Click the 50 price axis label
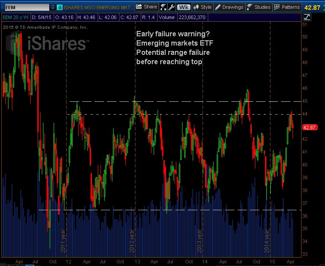Image resolution: width=325 pixels, height=266 pixels. pos(305,37)
